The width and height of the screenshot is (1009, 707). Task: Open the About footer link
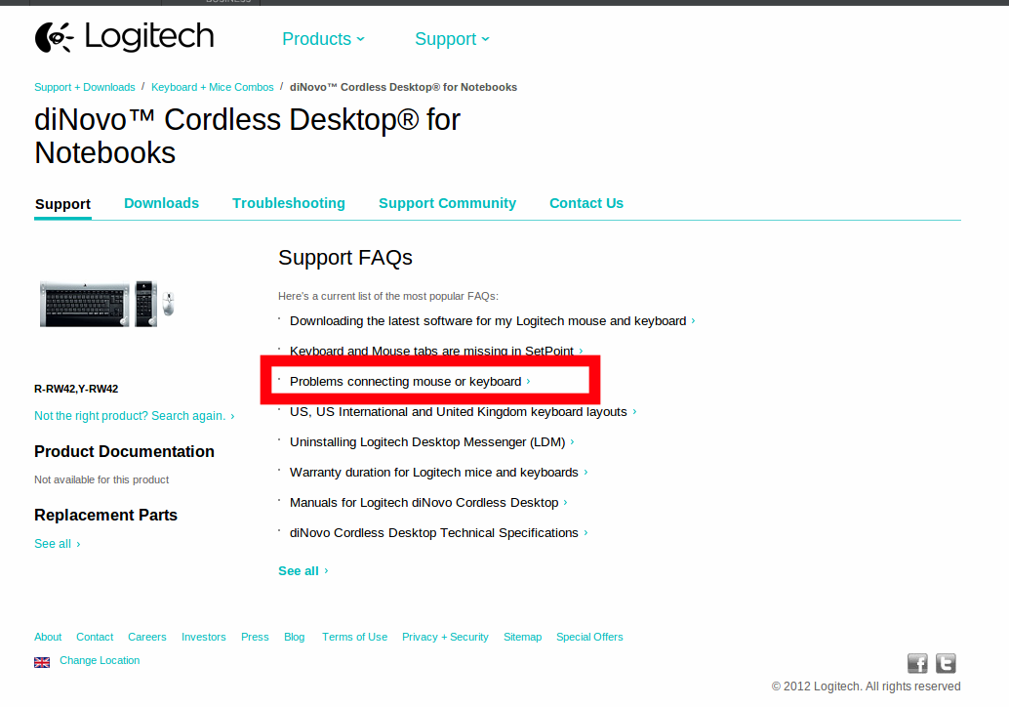[48, 637]
